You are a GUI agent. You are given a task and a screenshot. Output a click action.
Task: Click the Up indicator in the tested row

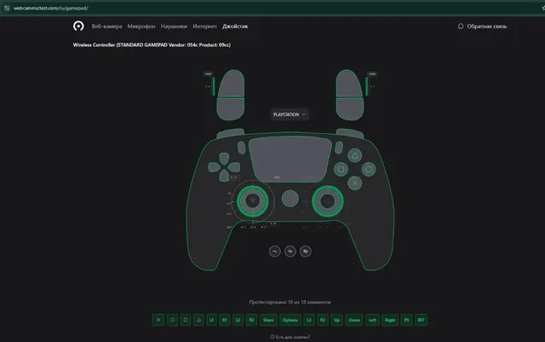pyautogui.click(x=337, y=320)
